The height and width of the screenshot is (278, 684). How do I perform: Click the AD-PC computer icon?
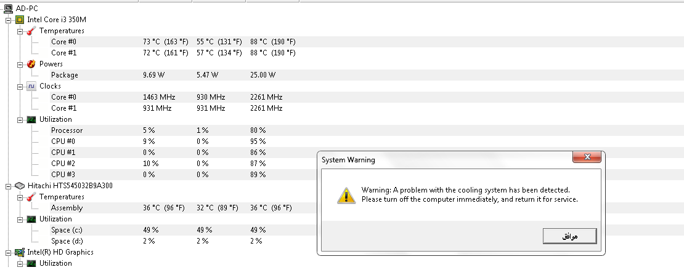(x=8, y=8)
